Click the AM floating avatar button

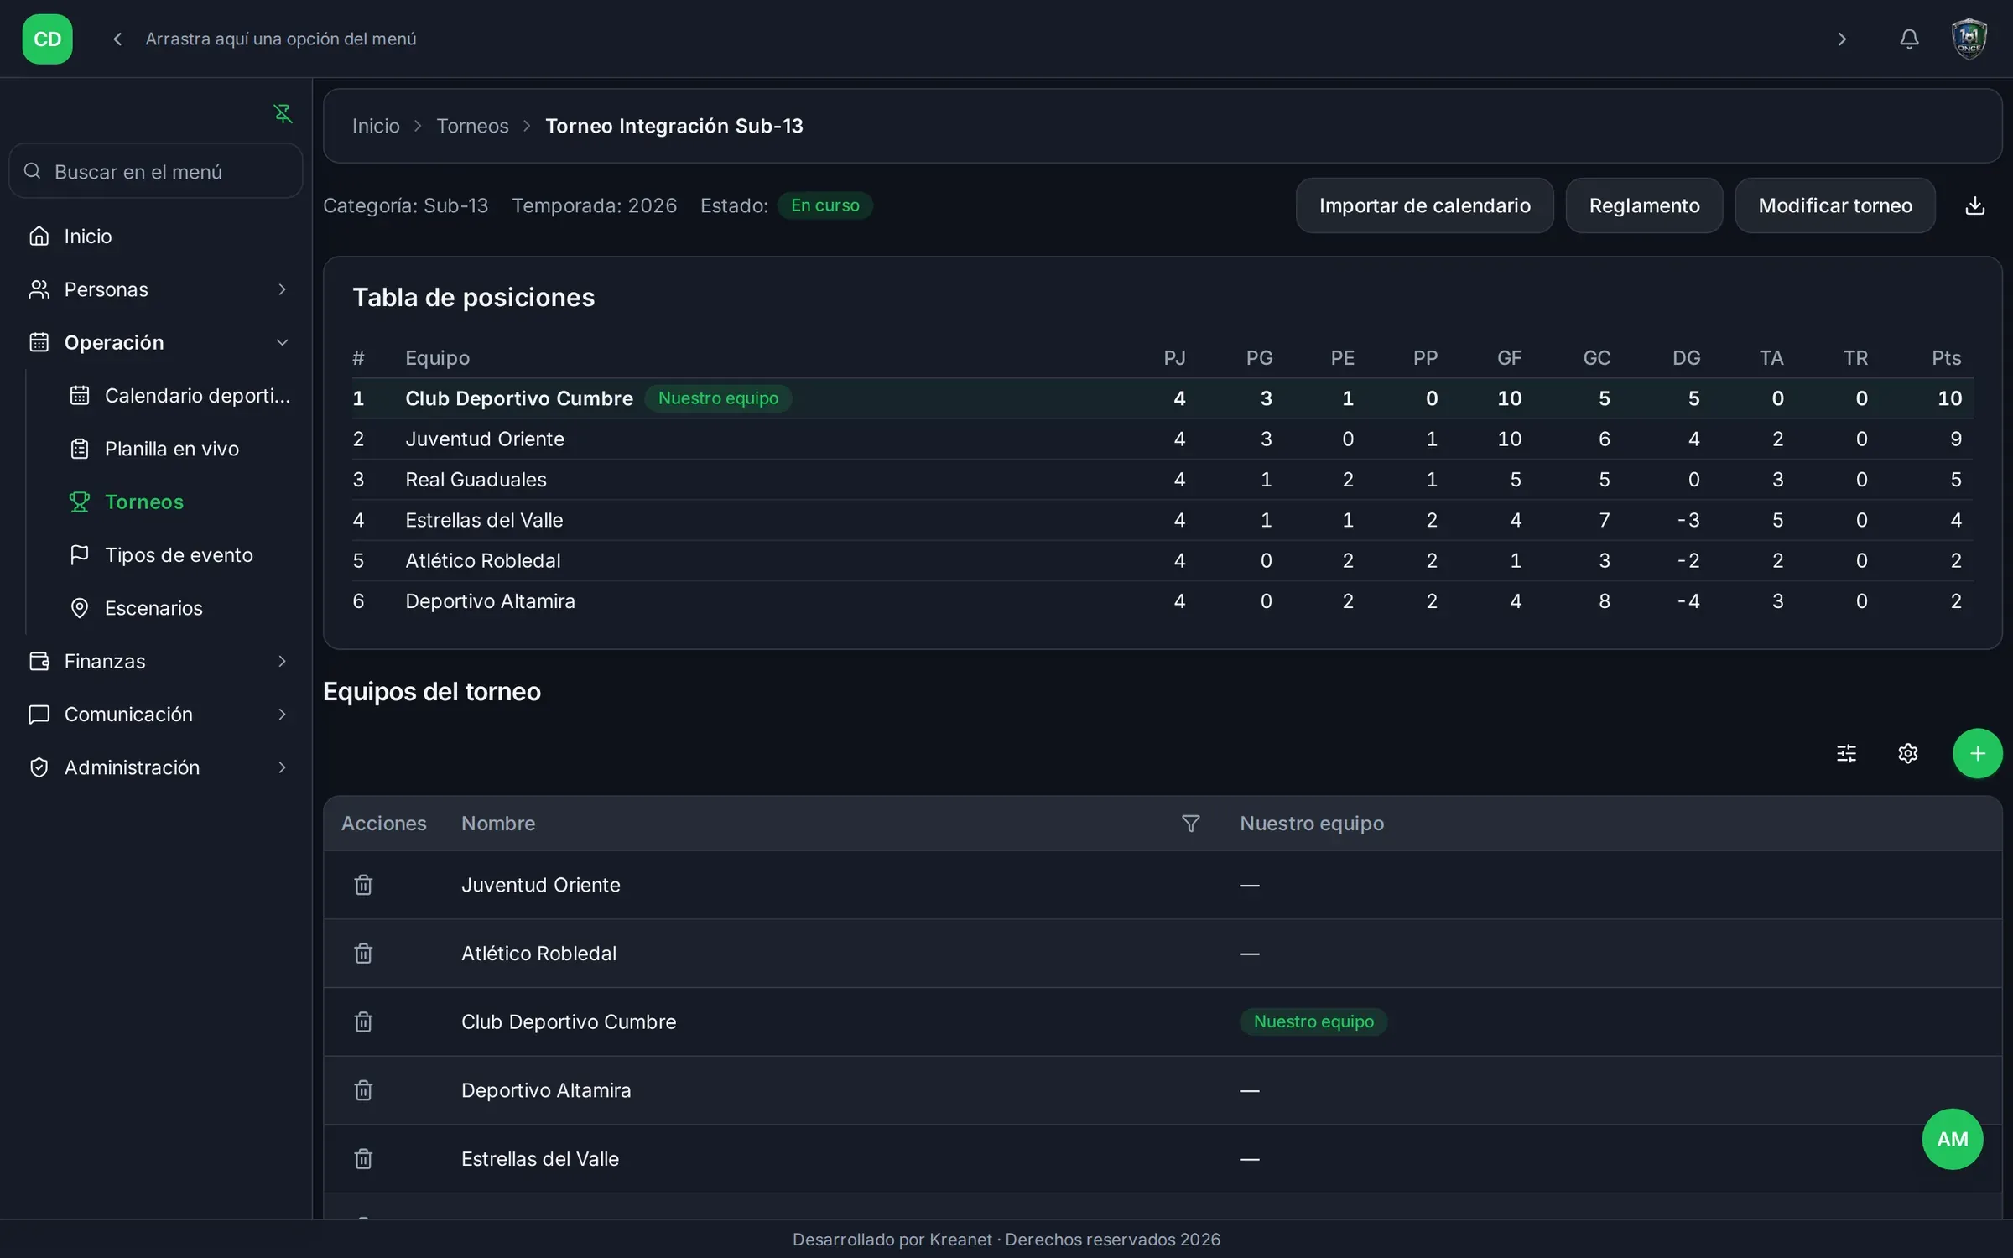pos(1952,1139)
